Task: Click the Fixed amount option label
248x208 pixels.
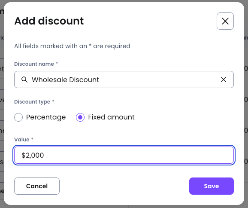Action: [x=112, y=117]
